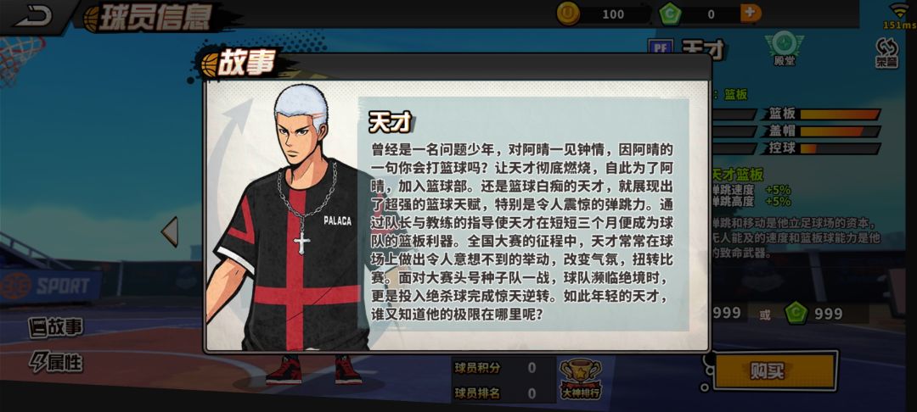Click the 购买 purchase button
917x412 pixels.
(x=775, y=371)
